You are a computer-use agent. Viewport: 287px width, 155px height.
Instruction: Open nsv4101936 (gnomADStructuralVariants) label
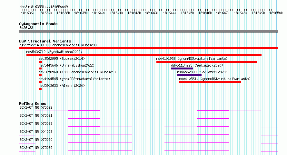coord(192,59)
